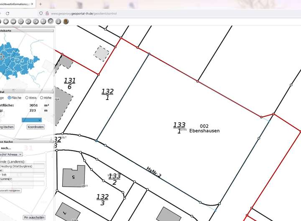Click the zoom out minus icon

[x=13, y=21]
